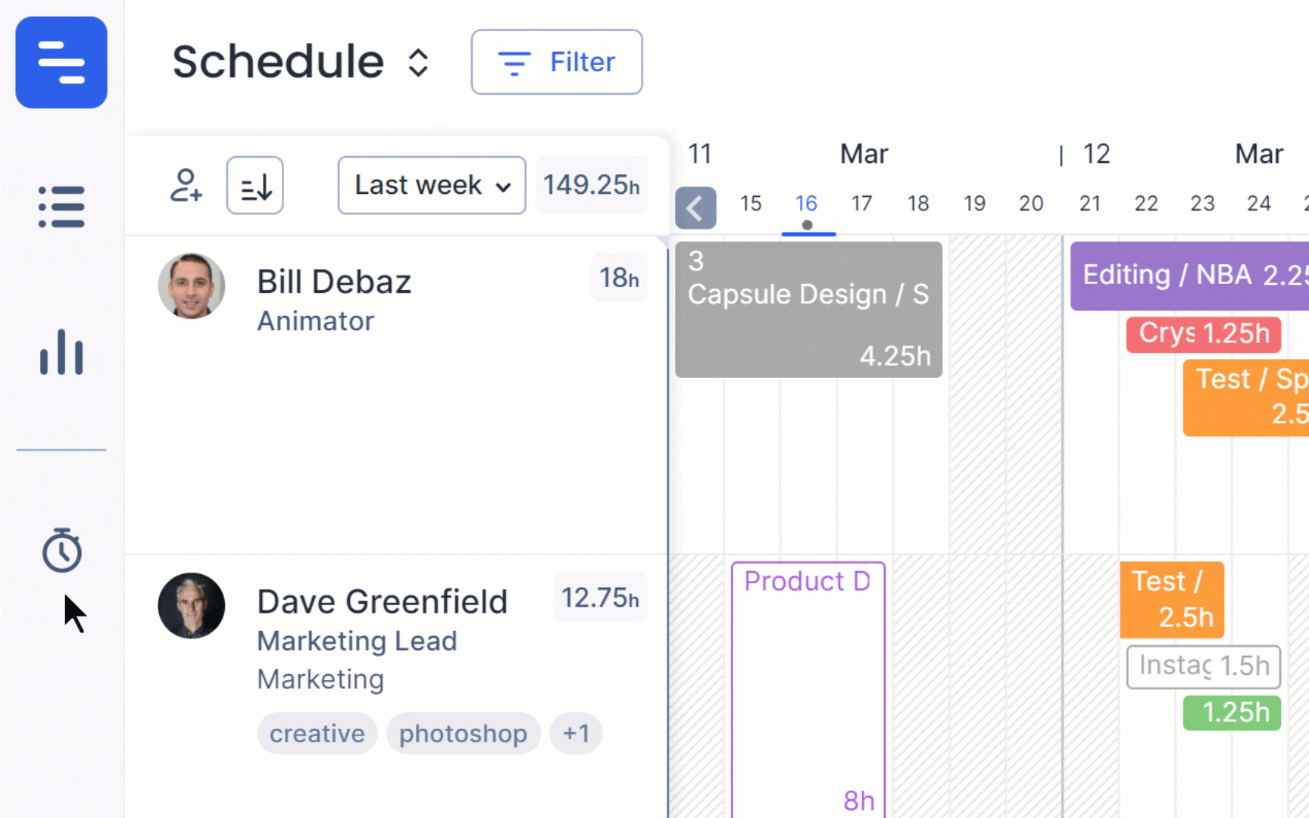
Task: Click Bill Debaz's avatar photo
Action: coord(192,286)
